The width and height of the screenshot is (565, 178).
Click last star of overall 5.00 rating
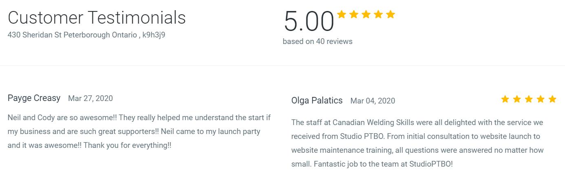(x=391, y=15)
